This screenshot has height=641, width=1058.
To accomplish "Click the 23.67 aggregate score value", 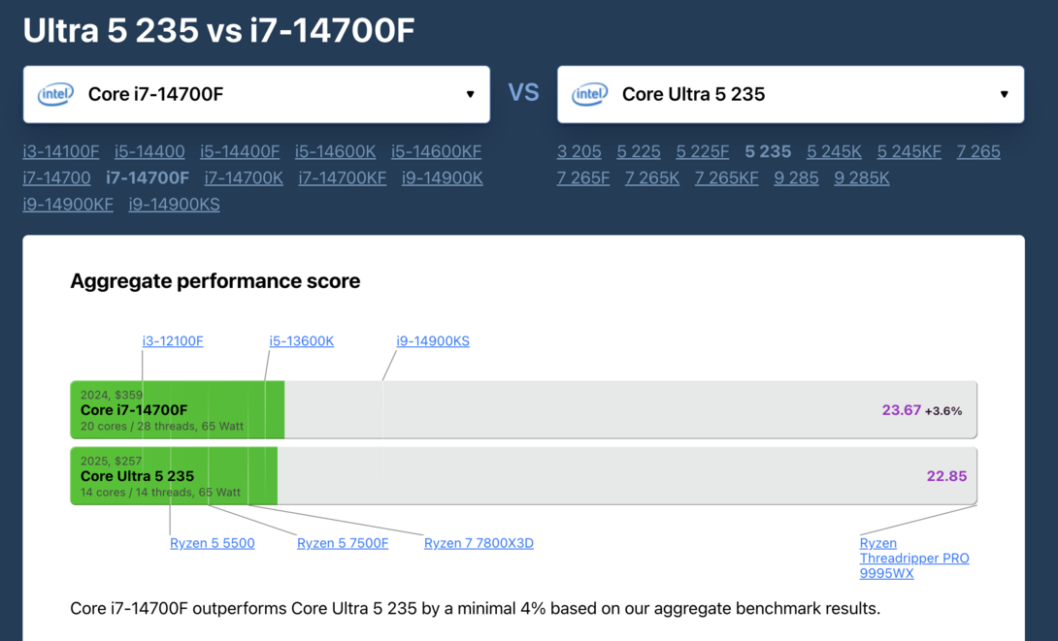I will coord(901,410).
